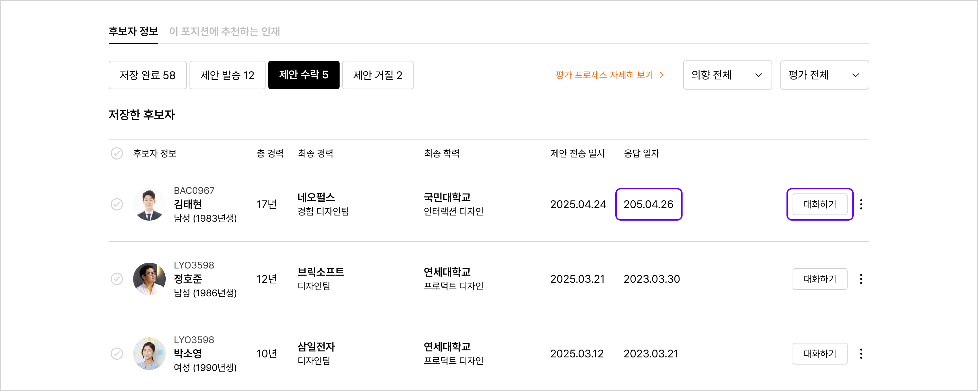This screenshot has width=978, height=391.
Task: Open more options for 정호준 row
Action: tap(861, 279)
